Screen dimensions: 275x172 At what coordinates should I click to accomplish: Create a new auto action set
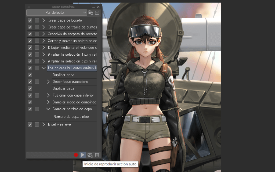(x=91, y=12)
